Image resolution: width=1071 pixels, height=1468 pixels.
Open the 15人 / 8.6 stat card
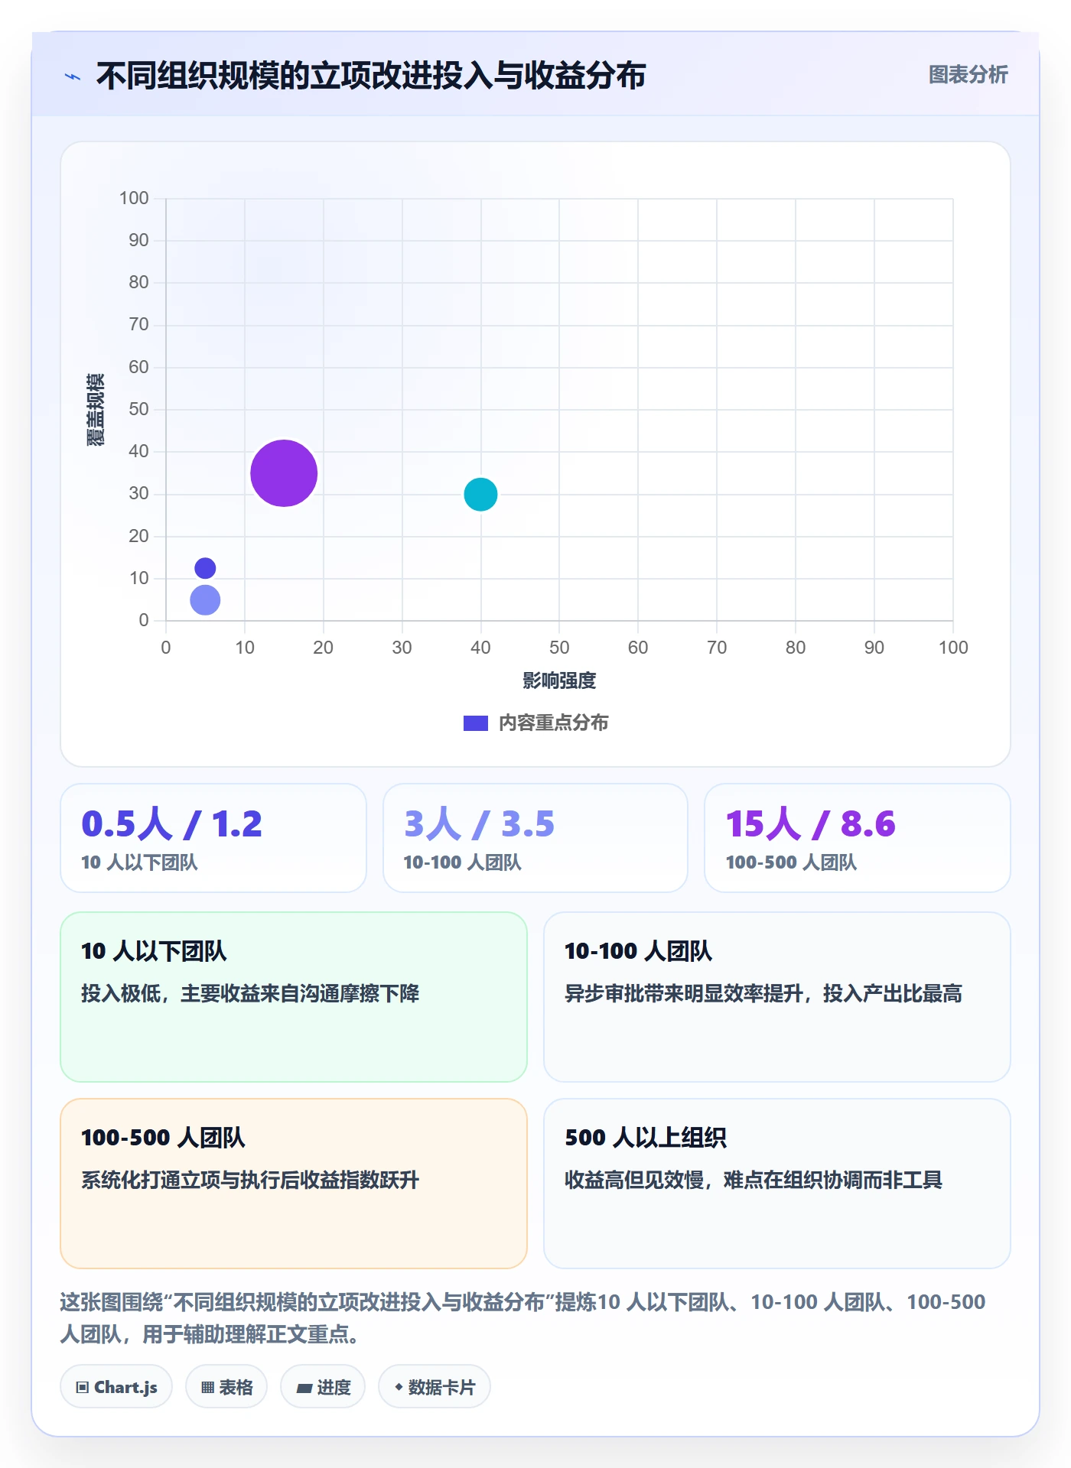tap(858, 838)
